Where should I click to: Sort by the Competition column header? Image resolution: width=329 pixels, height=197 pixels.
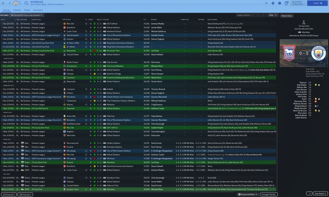[x=36, y=20]
